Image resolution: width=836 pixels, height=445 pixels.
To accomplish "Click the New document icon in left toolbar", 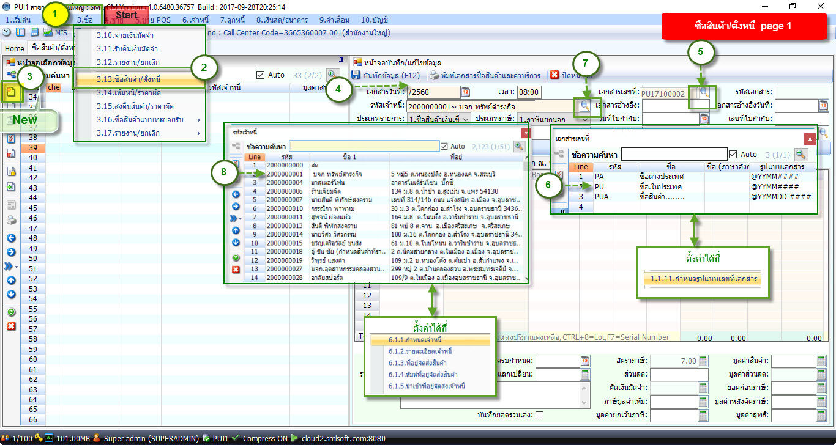I will tap(11, 92).
